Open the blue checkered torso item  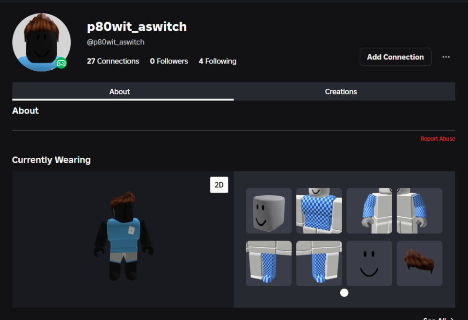[x=319, y=211]
